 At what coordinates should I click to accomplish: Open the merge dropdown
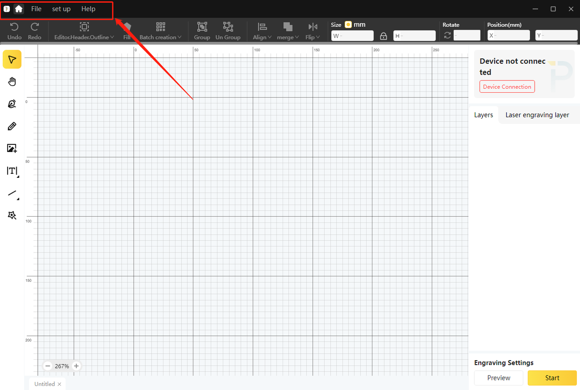288,31
